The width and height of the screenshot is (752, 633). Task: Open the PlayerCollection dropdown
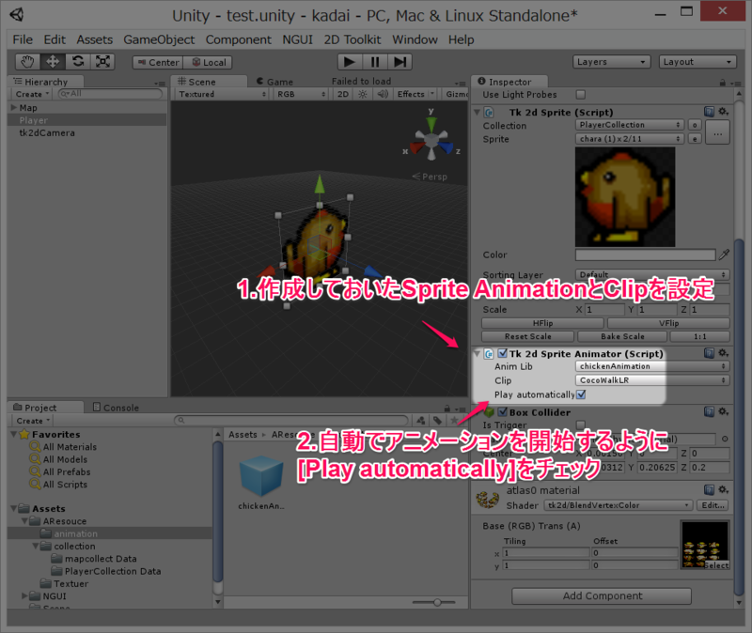[x=629, y=125]
